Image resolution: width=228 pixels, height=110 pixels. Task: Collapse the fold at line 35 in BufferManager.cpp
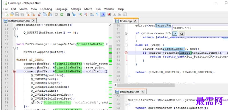point(14,29)
